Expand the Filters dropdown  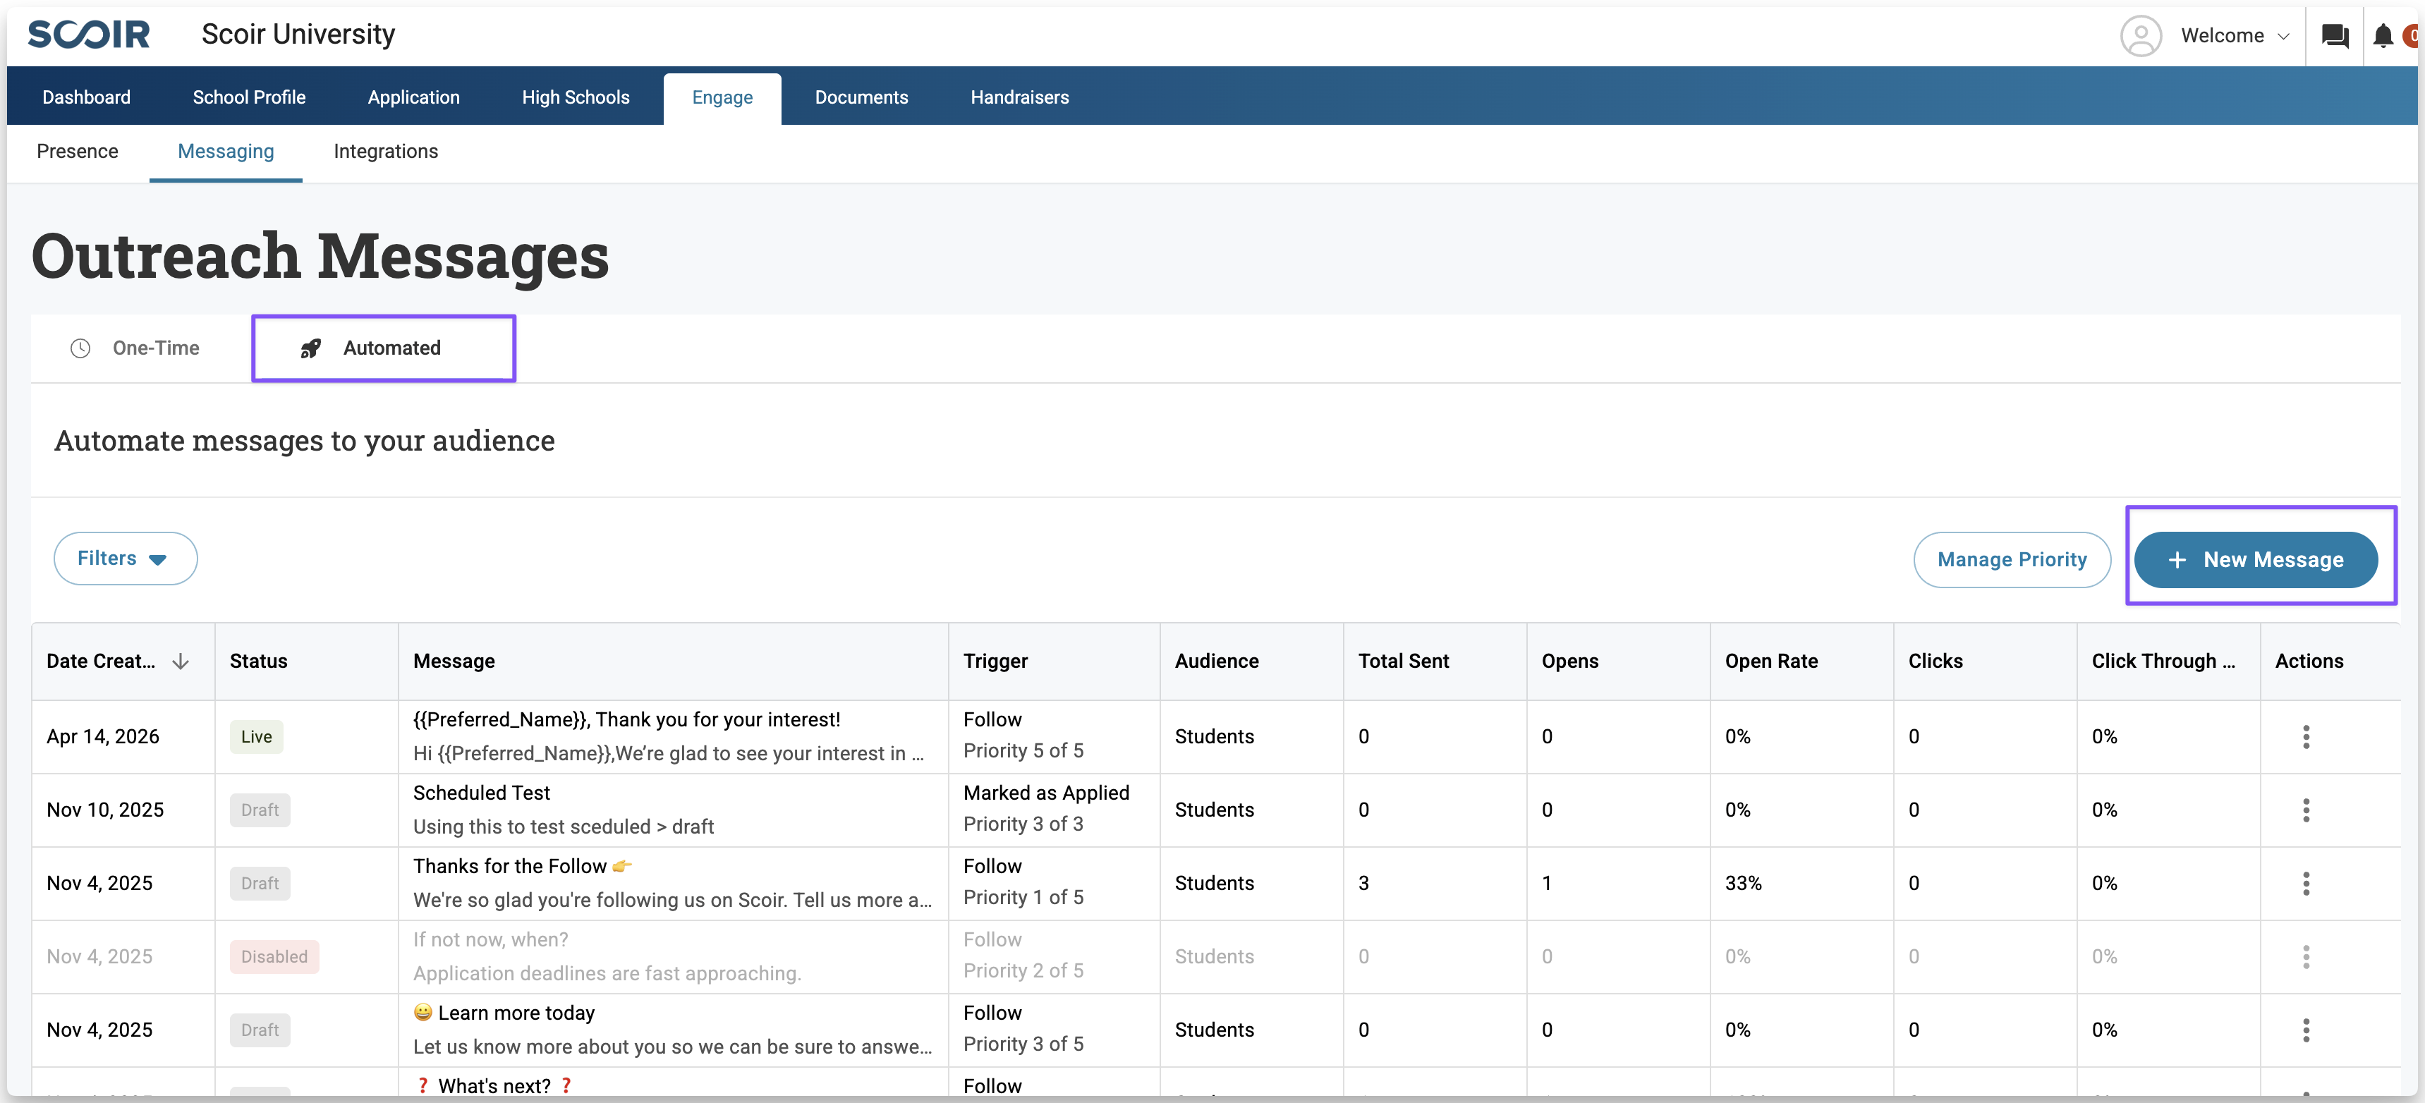coord(126,558)
